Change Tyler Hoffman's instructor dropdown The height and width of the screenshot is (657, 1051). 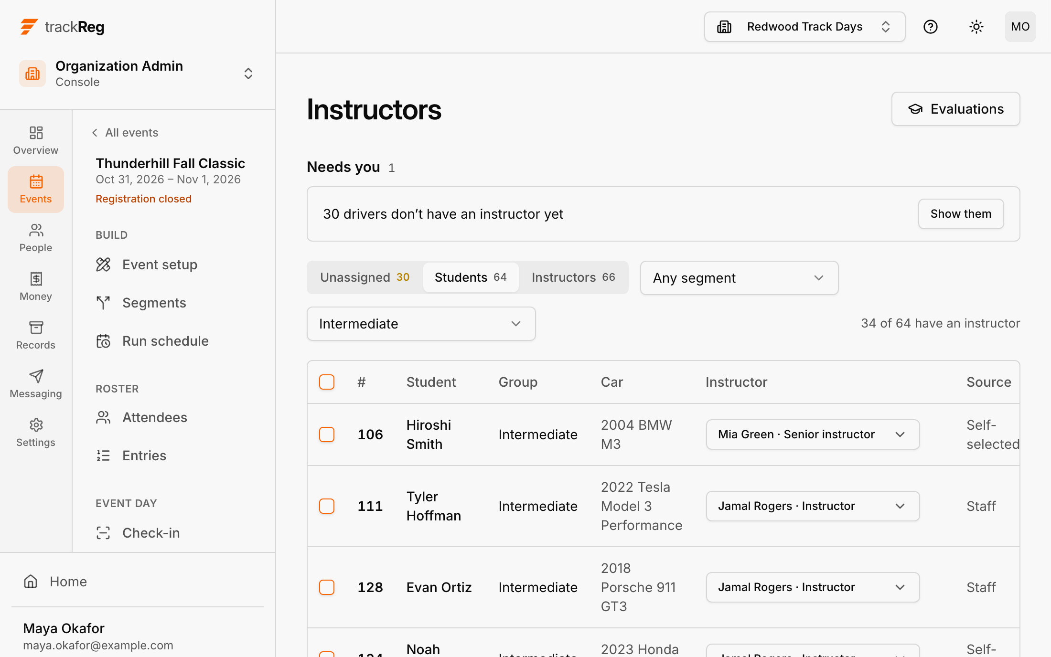pos(813,506)
